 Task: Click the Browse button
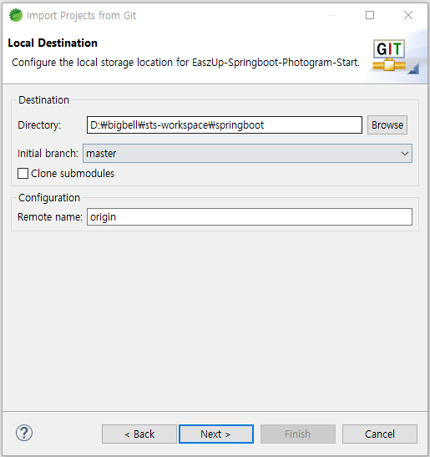tap(387, 125)
